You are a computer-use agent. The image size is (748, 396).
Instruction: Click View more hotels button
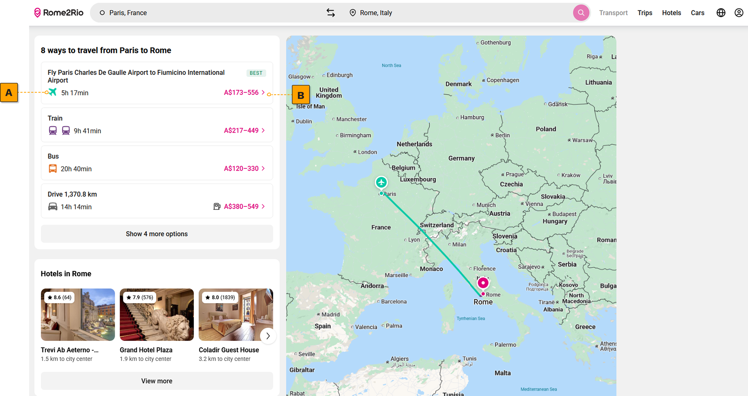click(157, 381)
